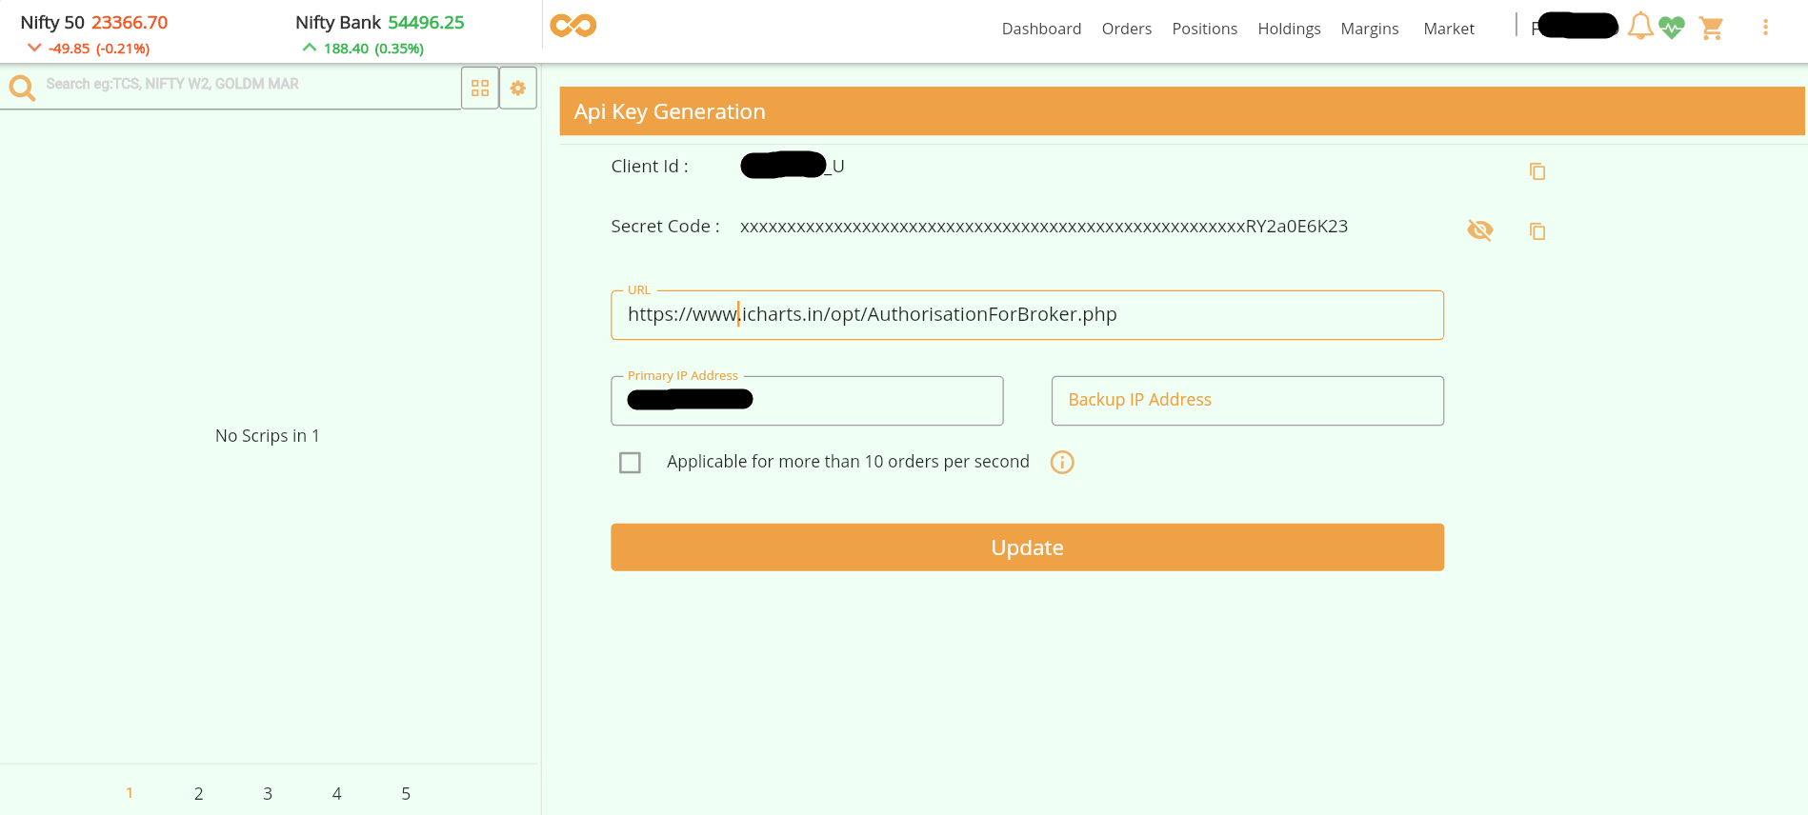Click the infinity logo icon
1808x815 pixels.
[573, 26]
